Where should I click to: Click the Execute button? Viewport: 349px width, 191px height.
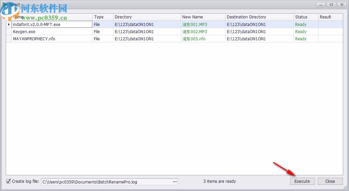click(x=302, y=181)
